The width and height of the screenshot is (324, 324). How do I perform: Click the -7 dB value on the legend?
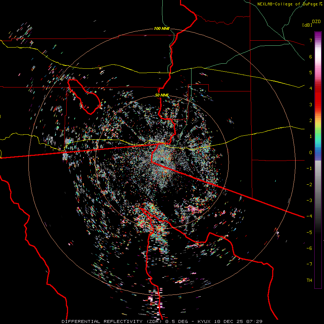[x=309, y=264]
